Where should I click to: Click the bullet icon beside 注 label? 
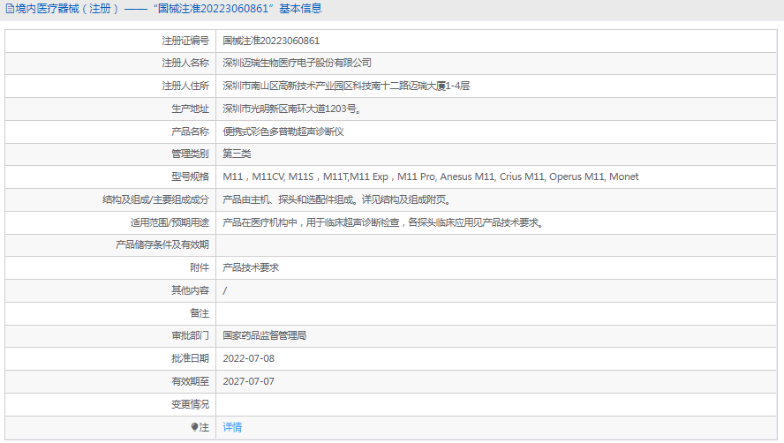pyautogui.click(x=194, y=427)
